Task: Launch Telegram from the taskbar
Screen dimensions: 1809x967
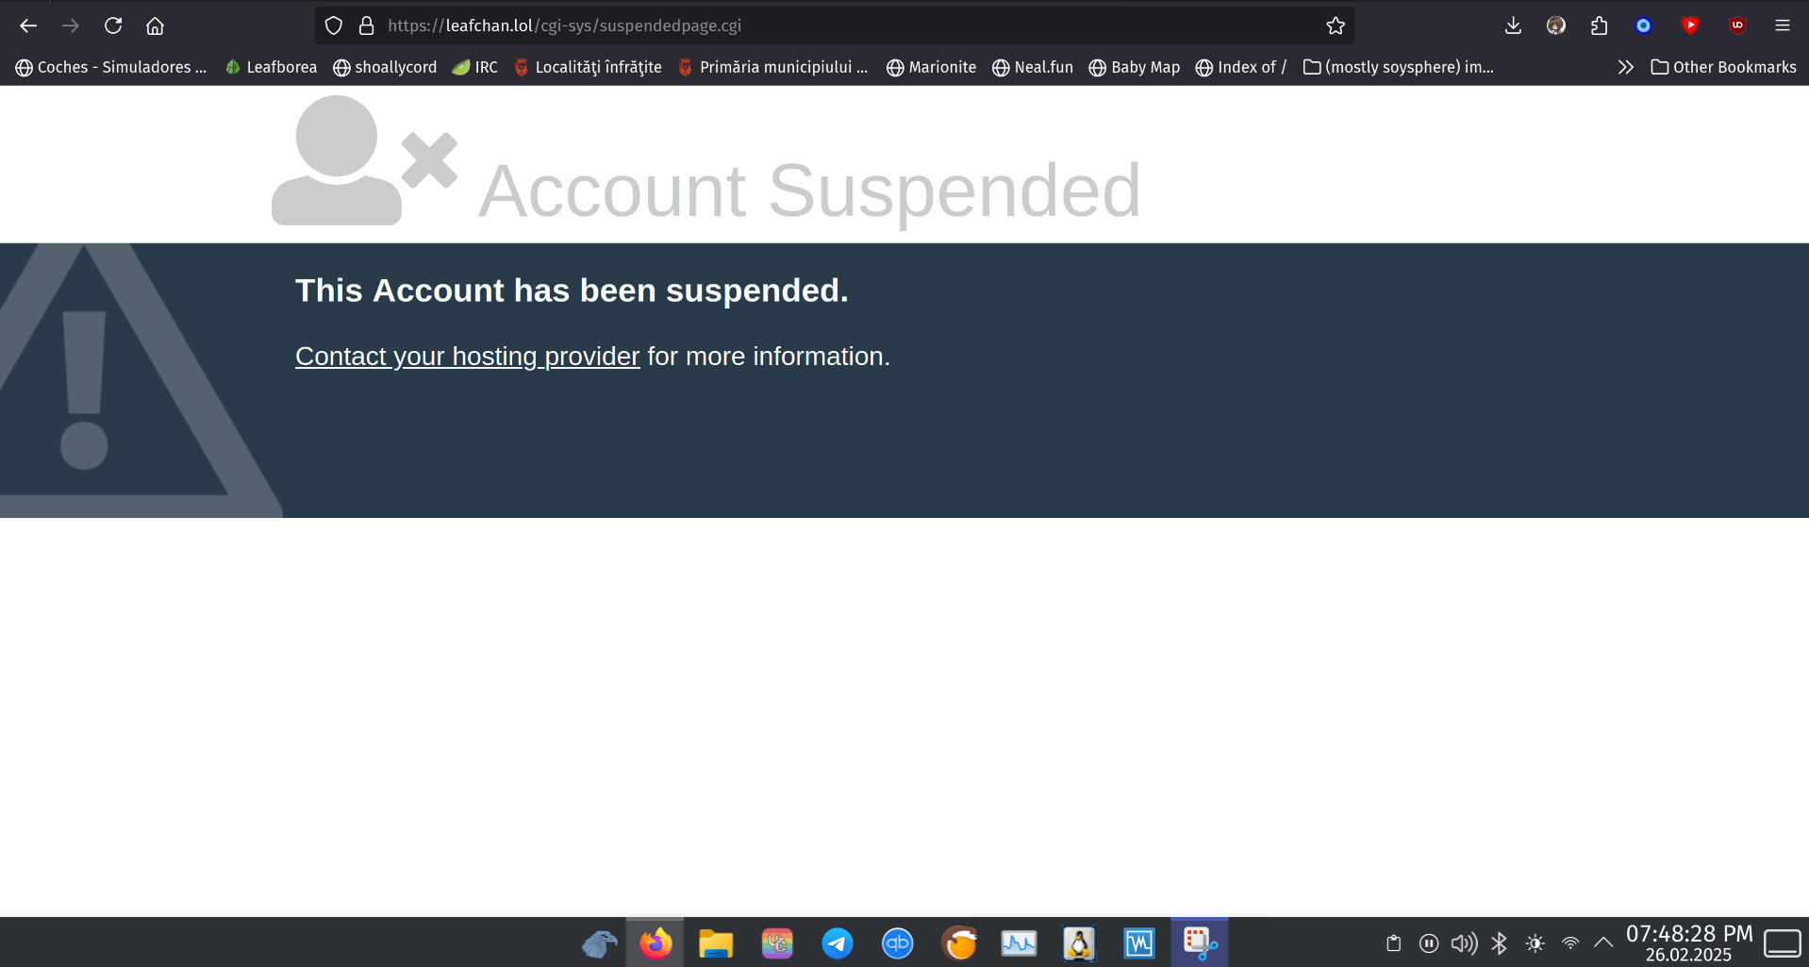Action: pyautogui.click(x=837, y=942)
